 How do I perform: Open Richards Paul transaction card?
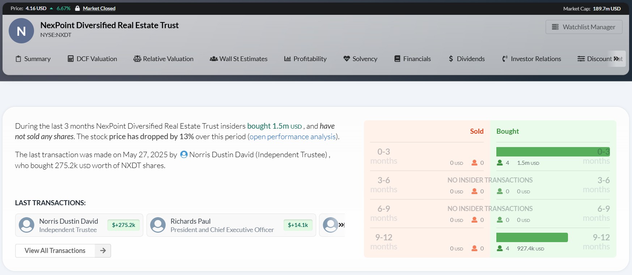tap(231, 225)
